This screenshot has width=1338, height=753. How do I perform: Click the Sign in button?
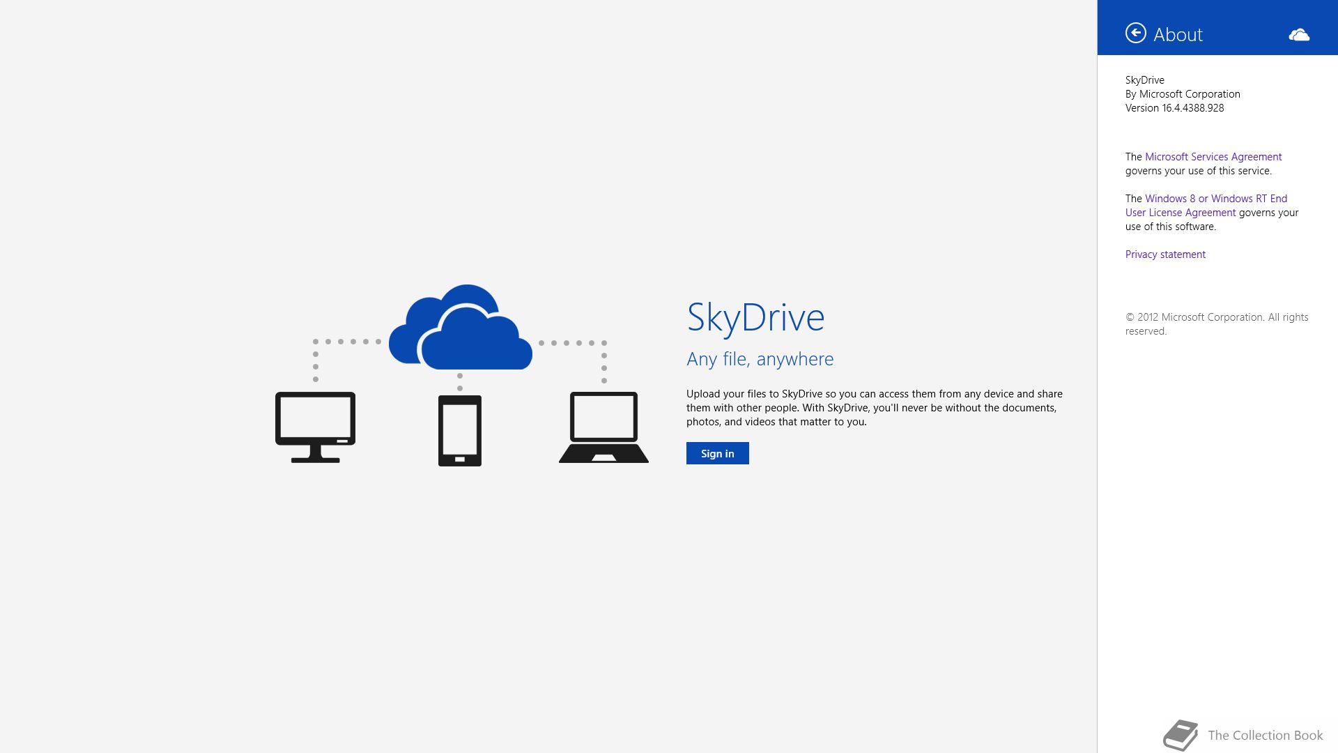click(x=717, y=453)
